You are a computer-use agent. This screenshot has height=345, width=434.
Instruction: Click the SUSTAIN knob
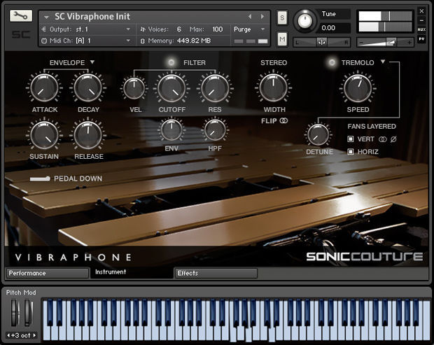click(44, 135)
